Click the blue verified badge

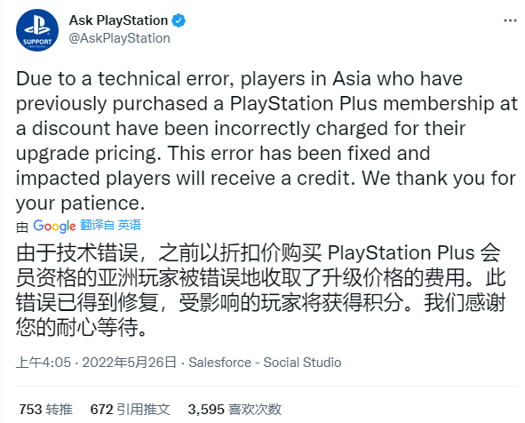[179, 20]
